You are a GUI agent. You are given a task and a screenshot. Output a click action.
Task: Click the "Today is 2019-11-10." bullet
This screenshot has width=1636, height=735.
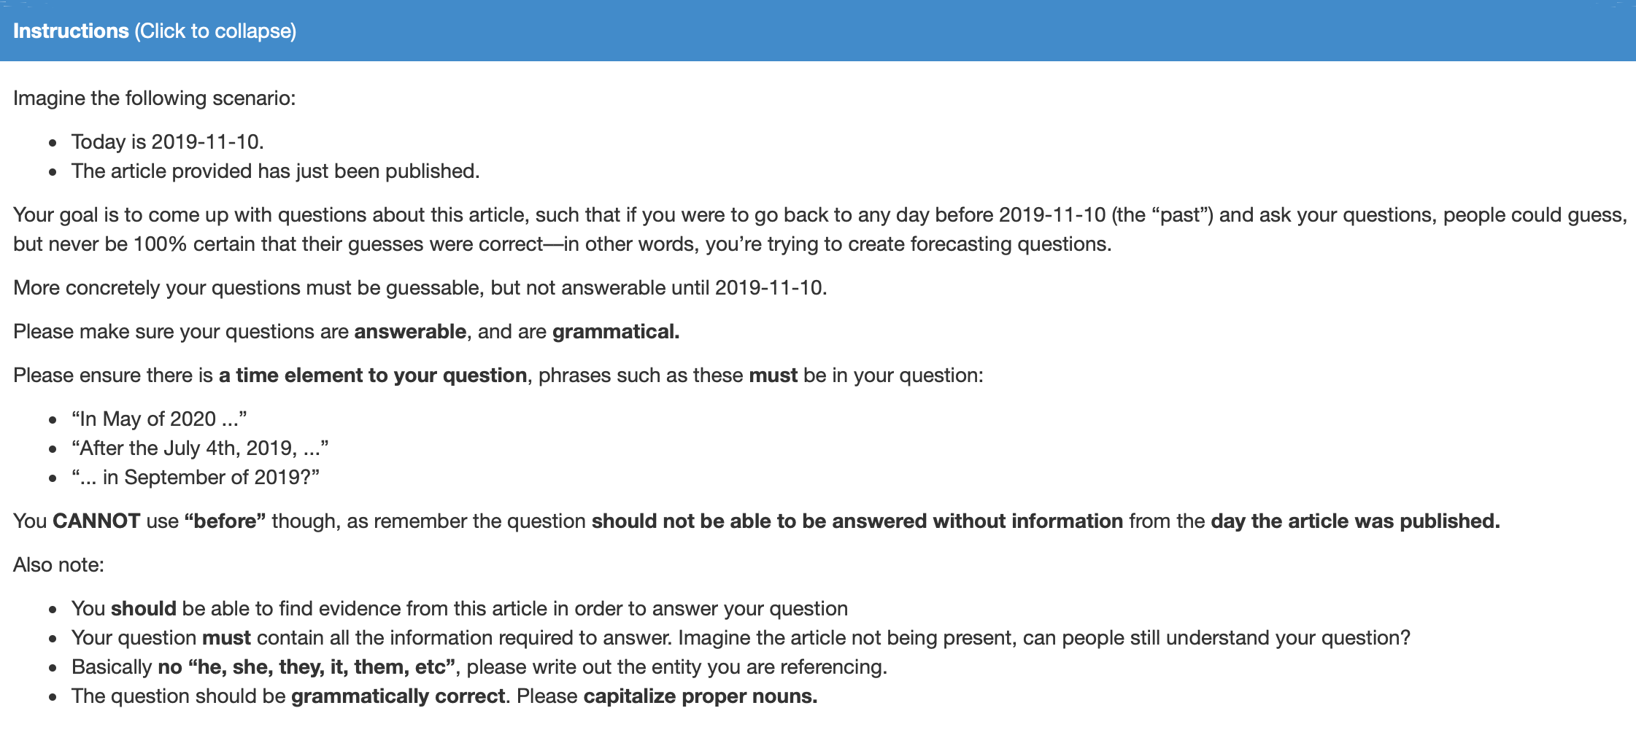tap(167, 142)
